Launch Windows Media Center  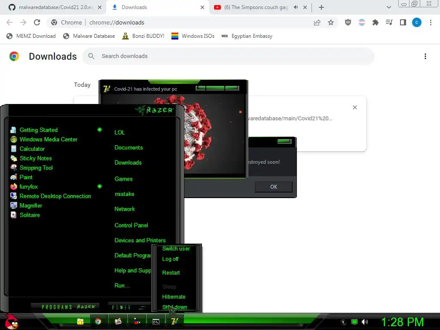point(48,140)
